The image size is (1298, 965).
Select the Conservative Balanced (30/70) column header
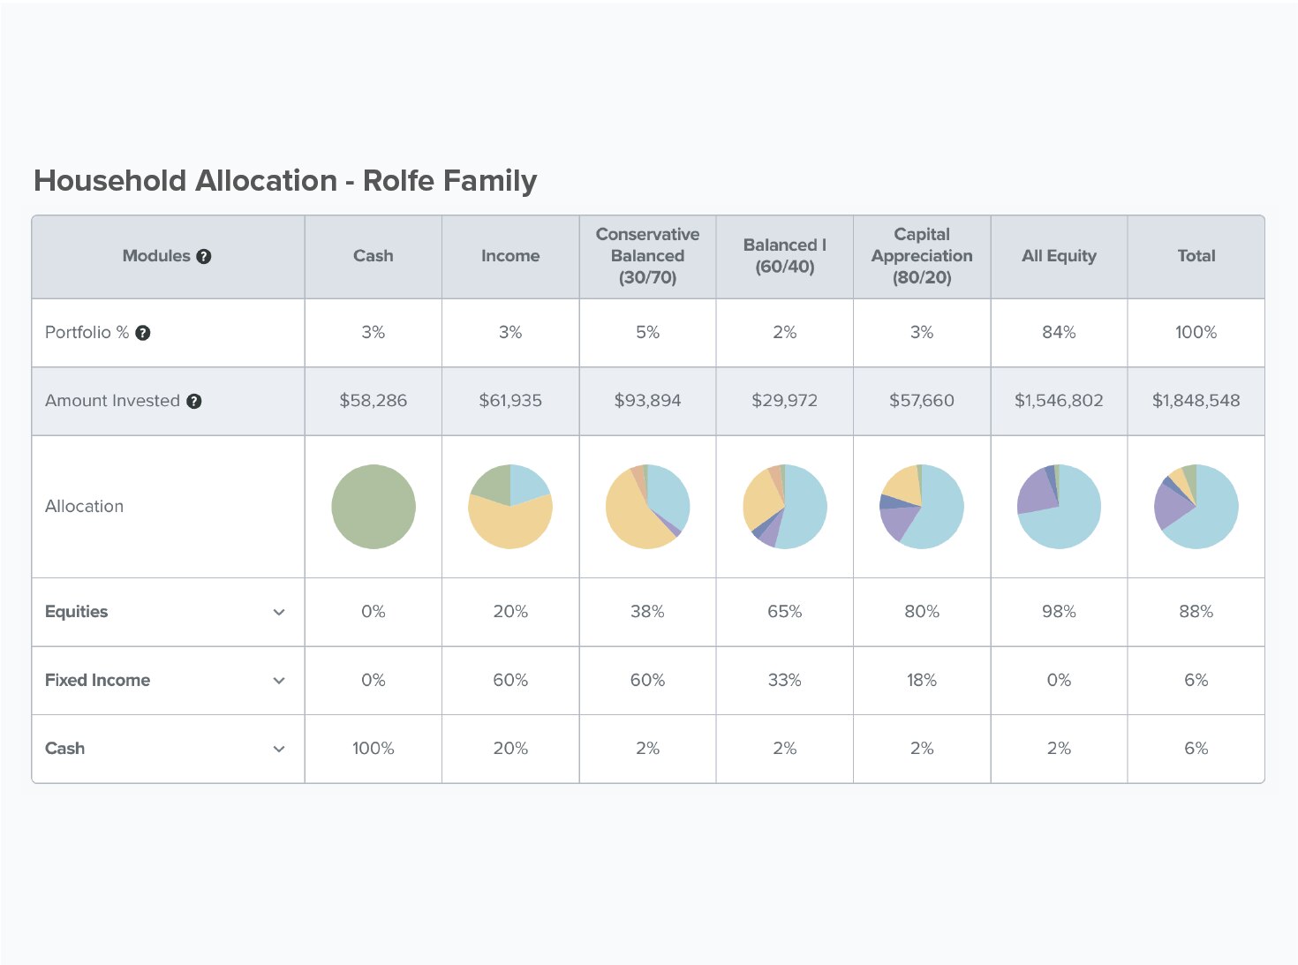pos(647,256)
